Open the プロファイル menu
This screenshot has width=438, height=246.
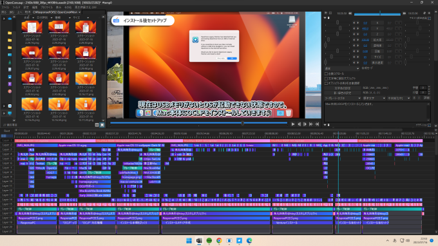(x=46, y=7)
